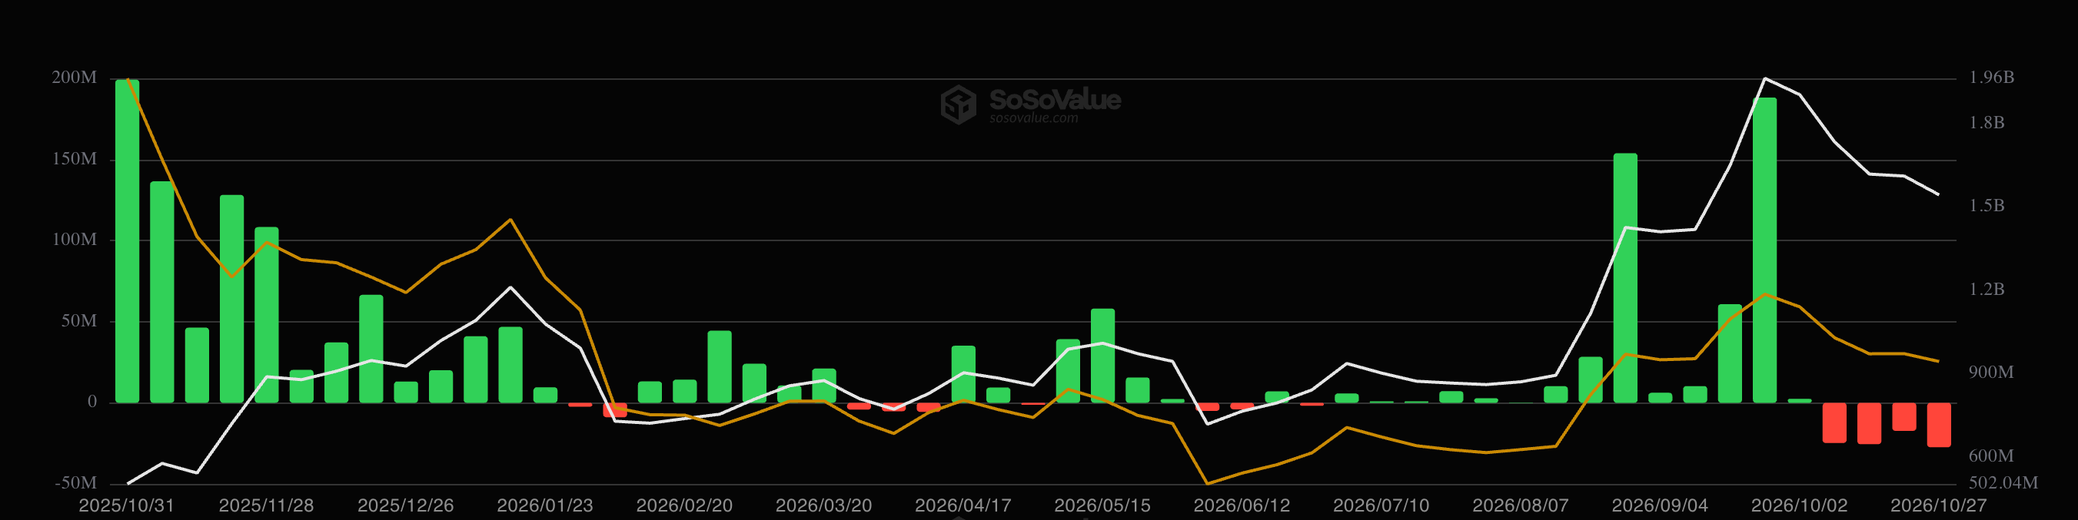Screen dimensions: 2078x520
Task: Click the 1.8B right axis label
Action: coord(1987,123)
